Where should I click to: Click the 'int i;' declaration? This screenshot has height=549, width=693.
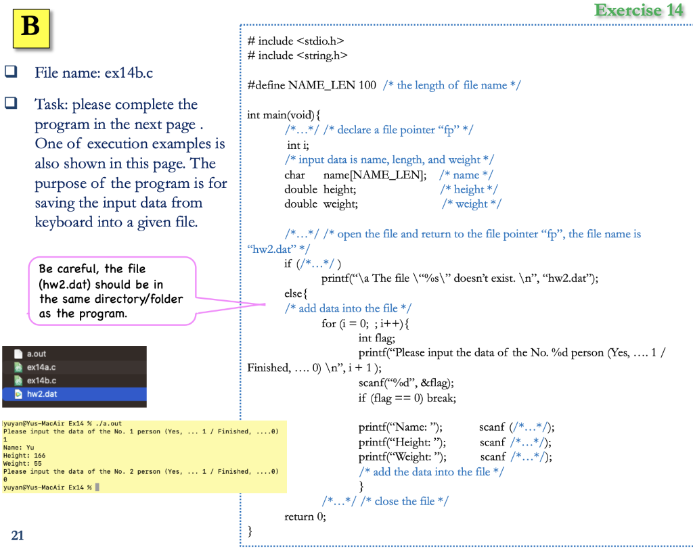(x=298, y=145)
